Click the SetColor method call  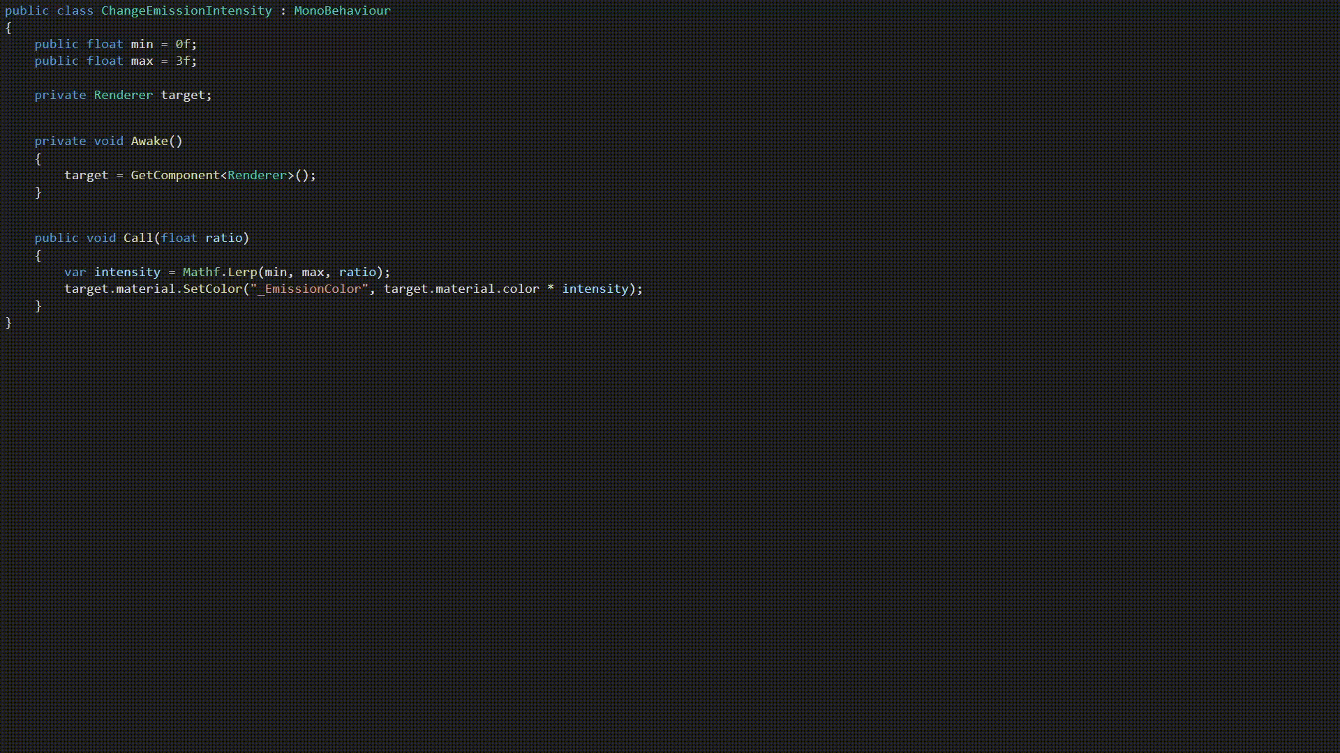coord(212,289)
